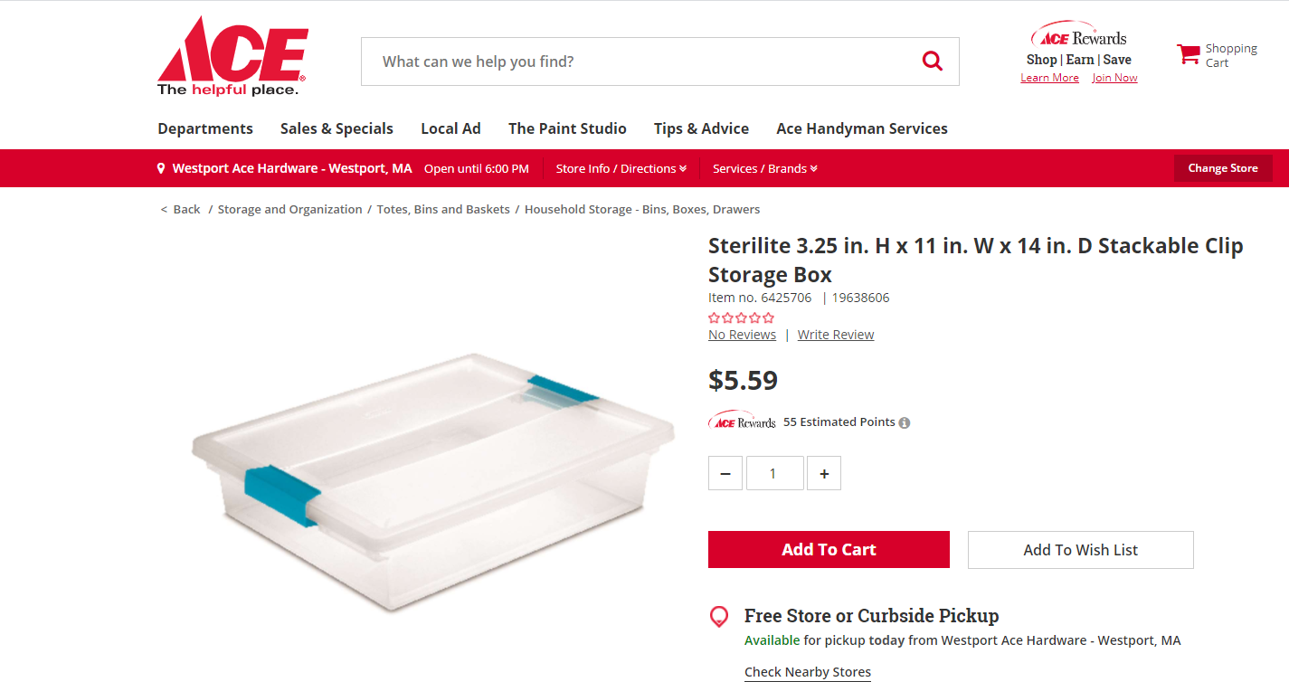This screenshot has height=682, width=1289.
Task: Click the Ace Rewards logo in header
Action: click(1079, 38)
